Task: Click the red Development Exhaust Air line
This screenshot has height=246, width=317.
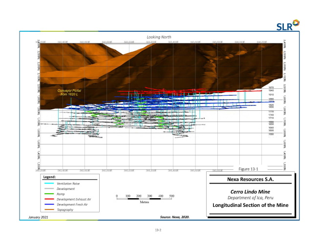Action: (49, 199)
